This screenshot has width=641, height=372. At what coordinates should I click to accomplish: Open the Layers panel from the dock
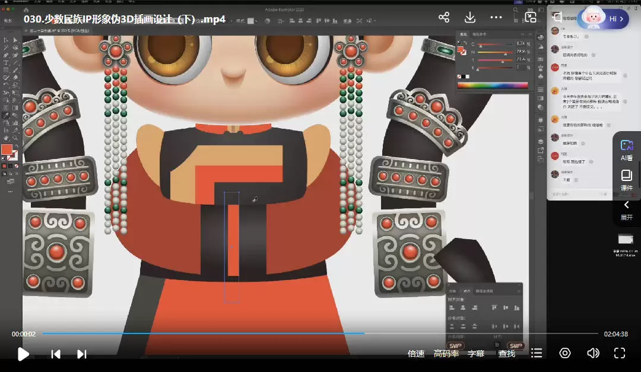[541, 142]
